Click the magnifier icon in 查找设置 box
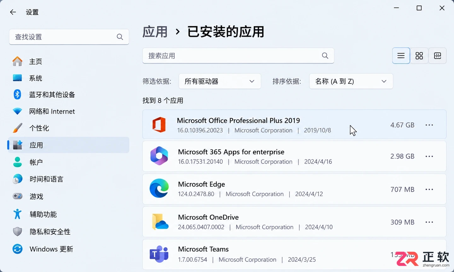The image size is (454, 272). click(120, 37)
